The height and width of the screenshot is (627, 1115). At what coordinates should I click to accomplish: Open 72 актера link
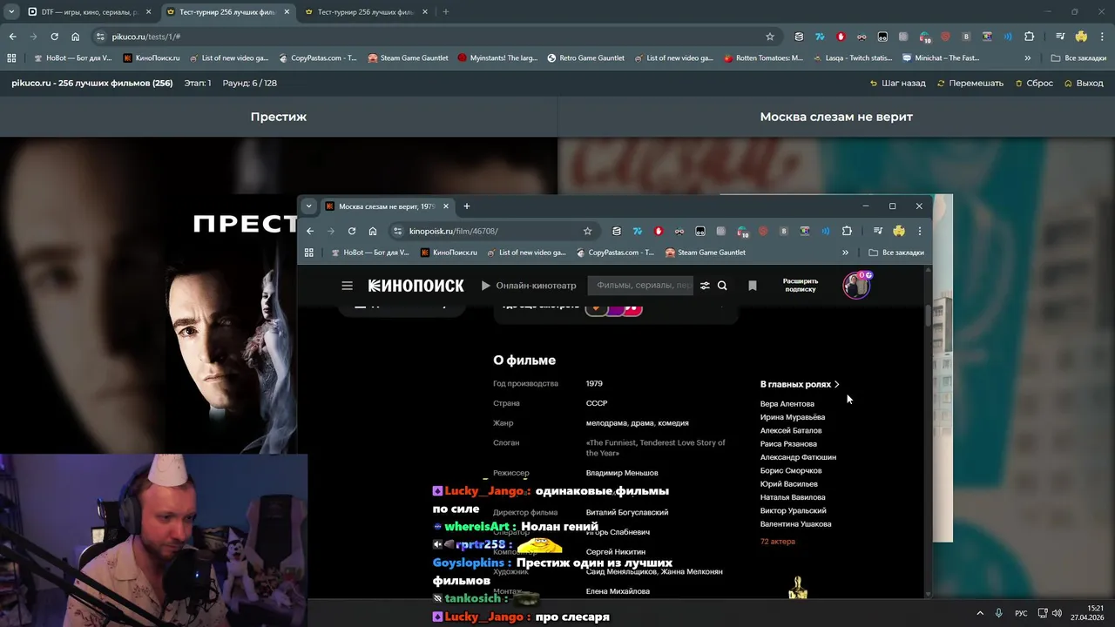pos(778,542)
